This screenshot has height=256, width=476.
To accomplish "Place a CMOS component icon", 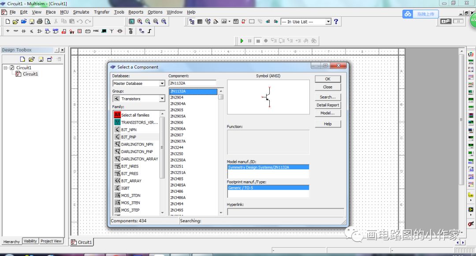I will pyautogui.click(x=56, y=31).
